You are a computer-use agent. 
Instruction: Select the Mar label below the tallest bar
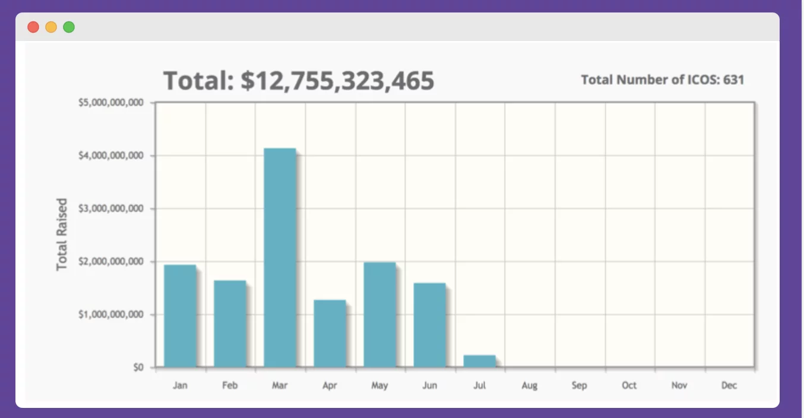click(x=280, y=385)
